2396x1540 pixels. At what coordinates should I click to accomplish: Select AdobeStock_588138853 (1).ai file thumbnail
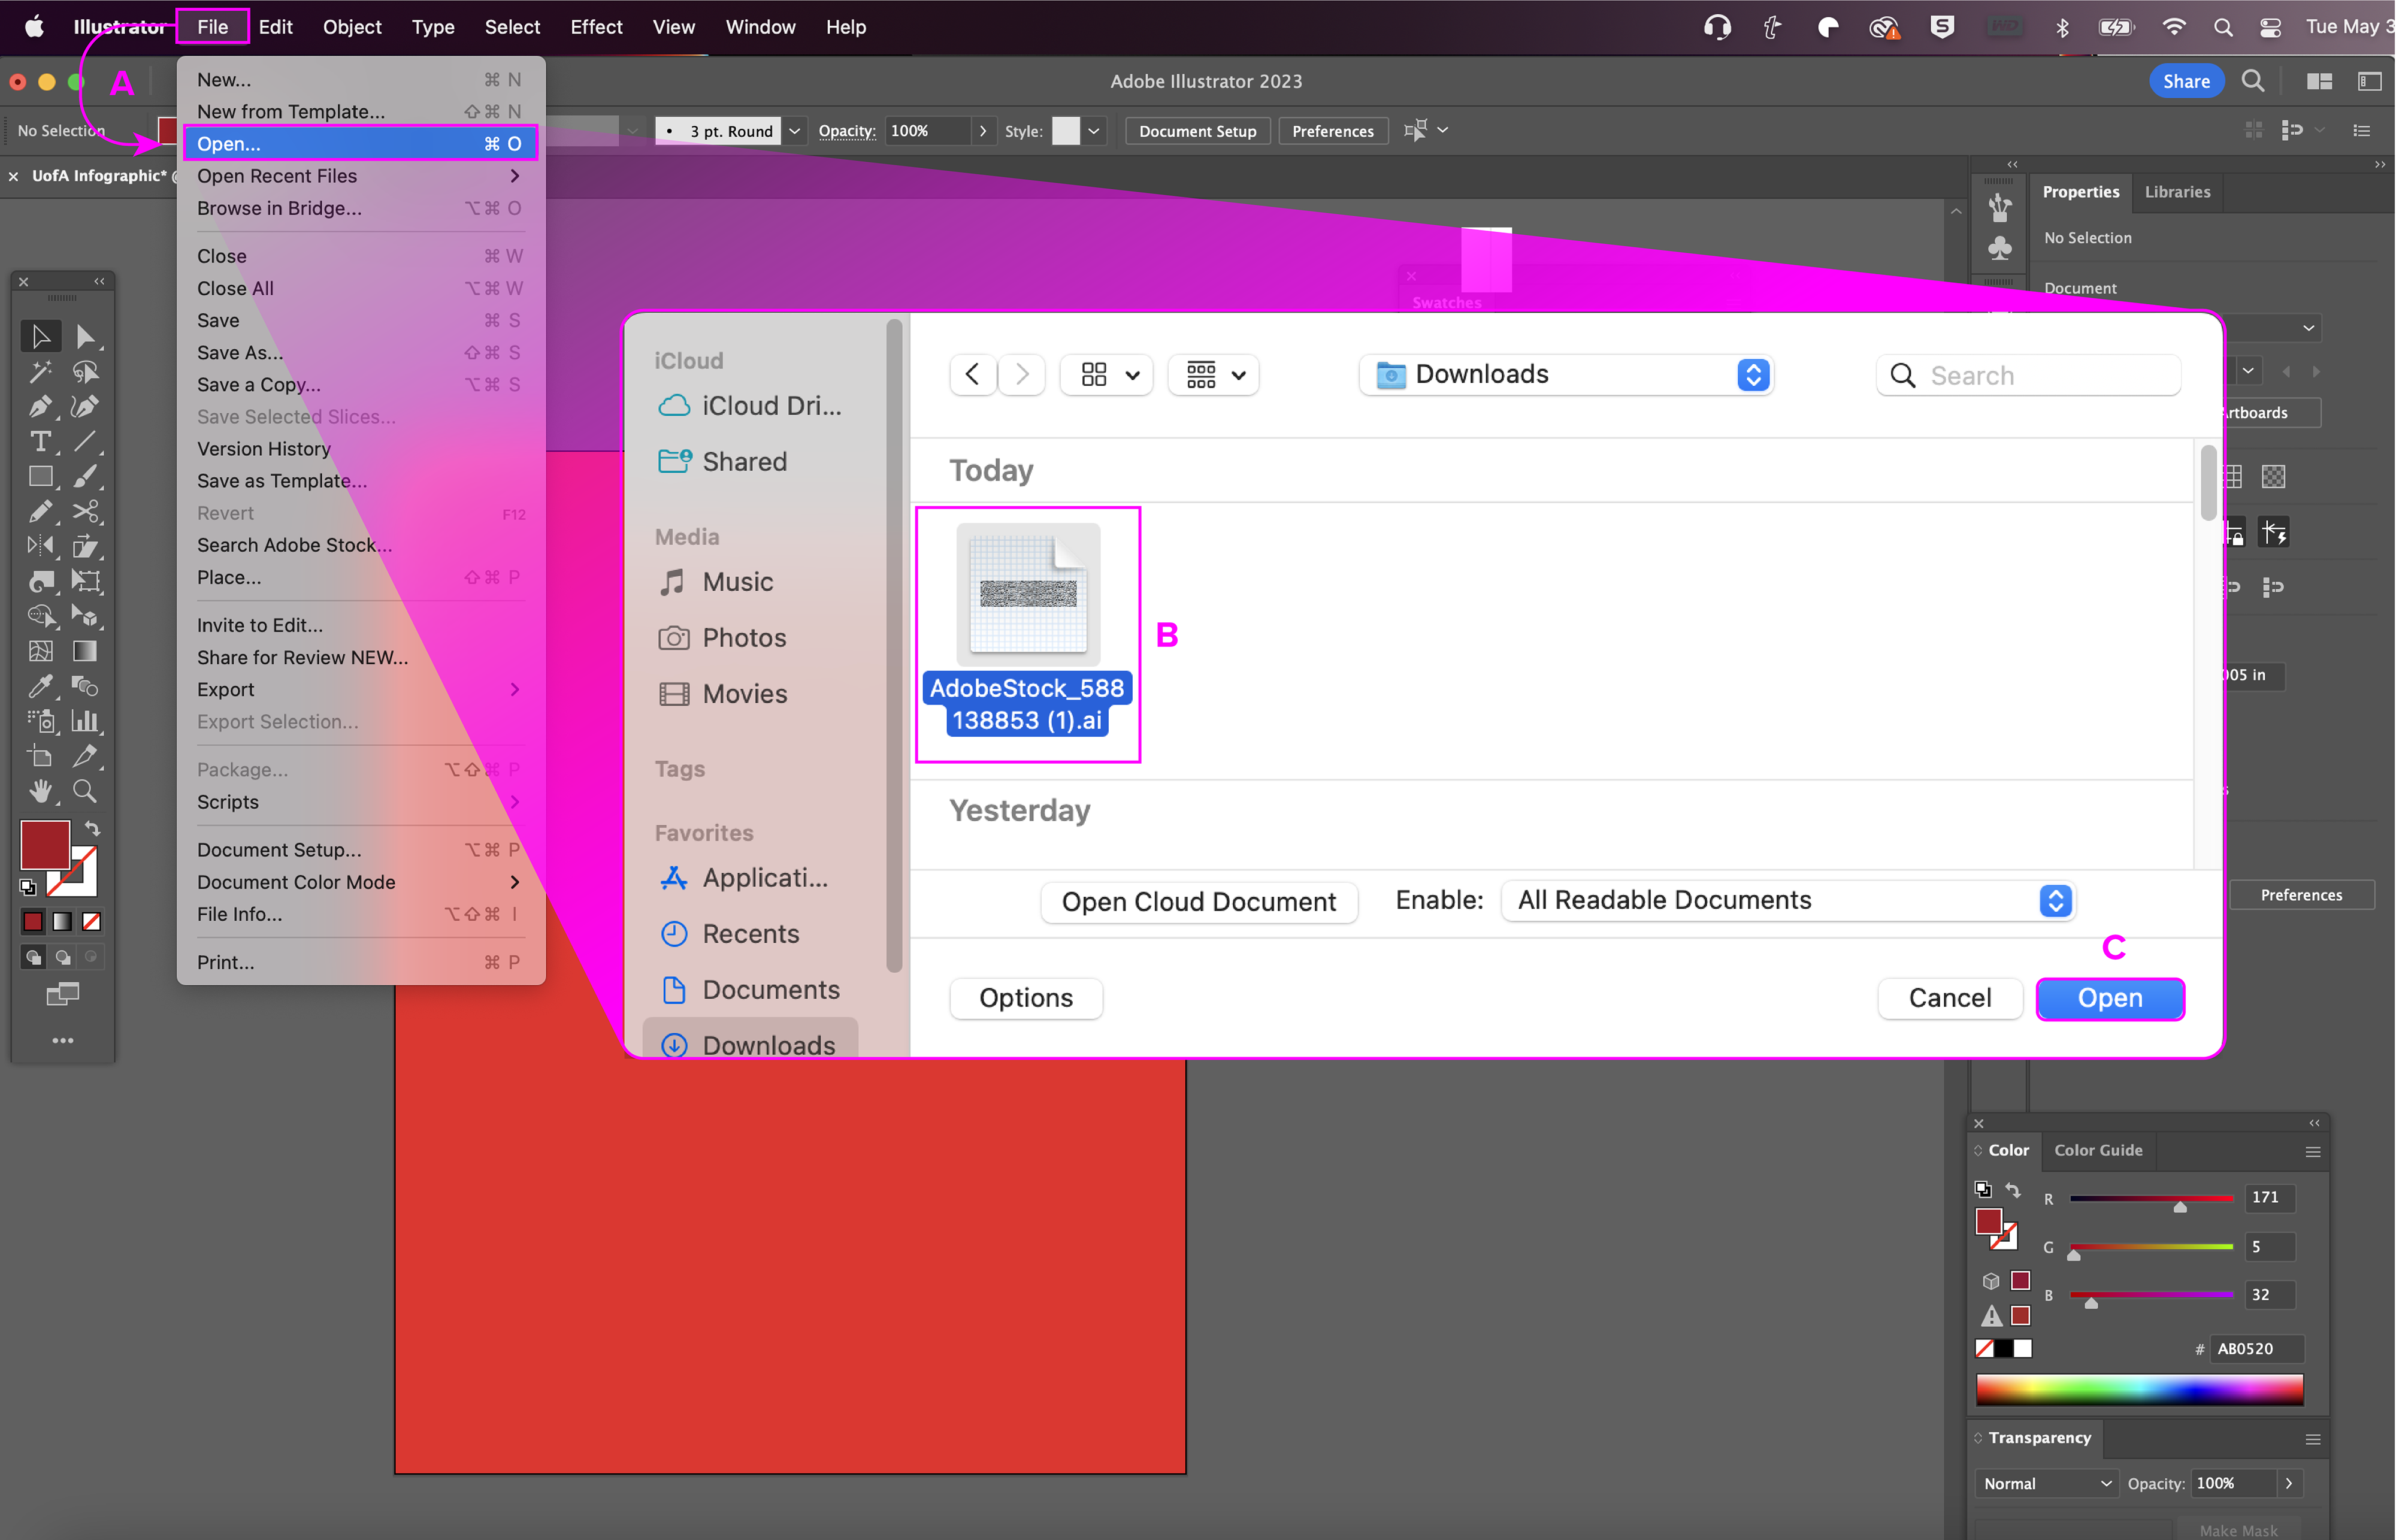[1027, 595]
